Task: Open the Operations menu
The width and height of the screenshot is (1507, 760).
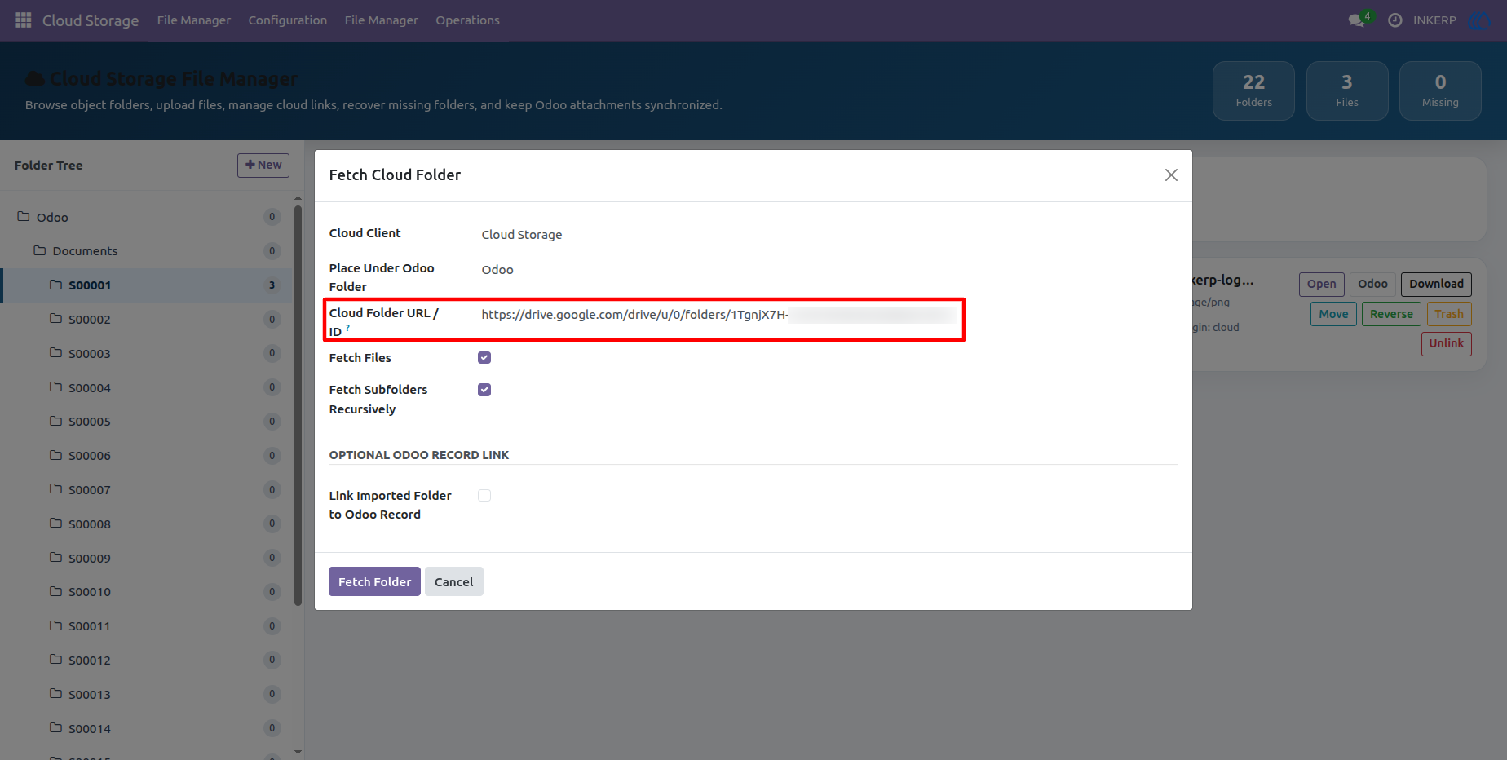Action: pos(467,20)
